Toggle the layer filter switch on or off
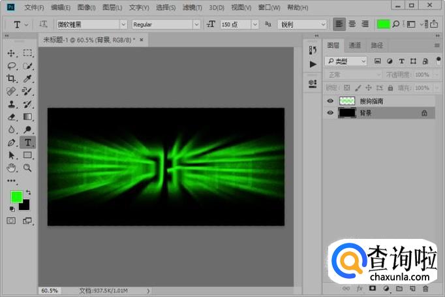Screen dimensions: 445x297 point(438,60)
